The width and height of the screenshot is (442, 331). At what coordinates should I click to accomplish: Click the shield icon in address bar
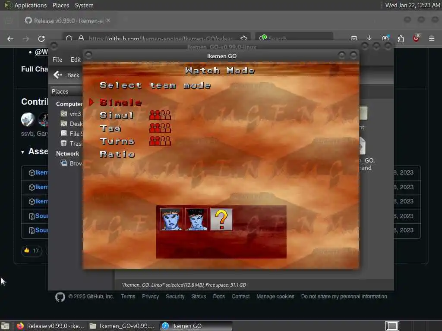(69, 38)
